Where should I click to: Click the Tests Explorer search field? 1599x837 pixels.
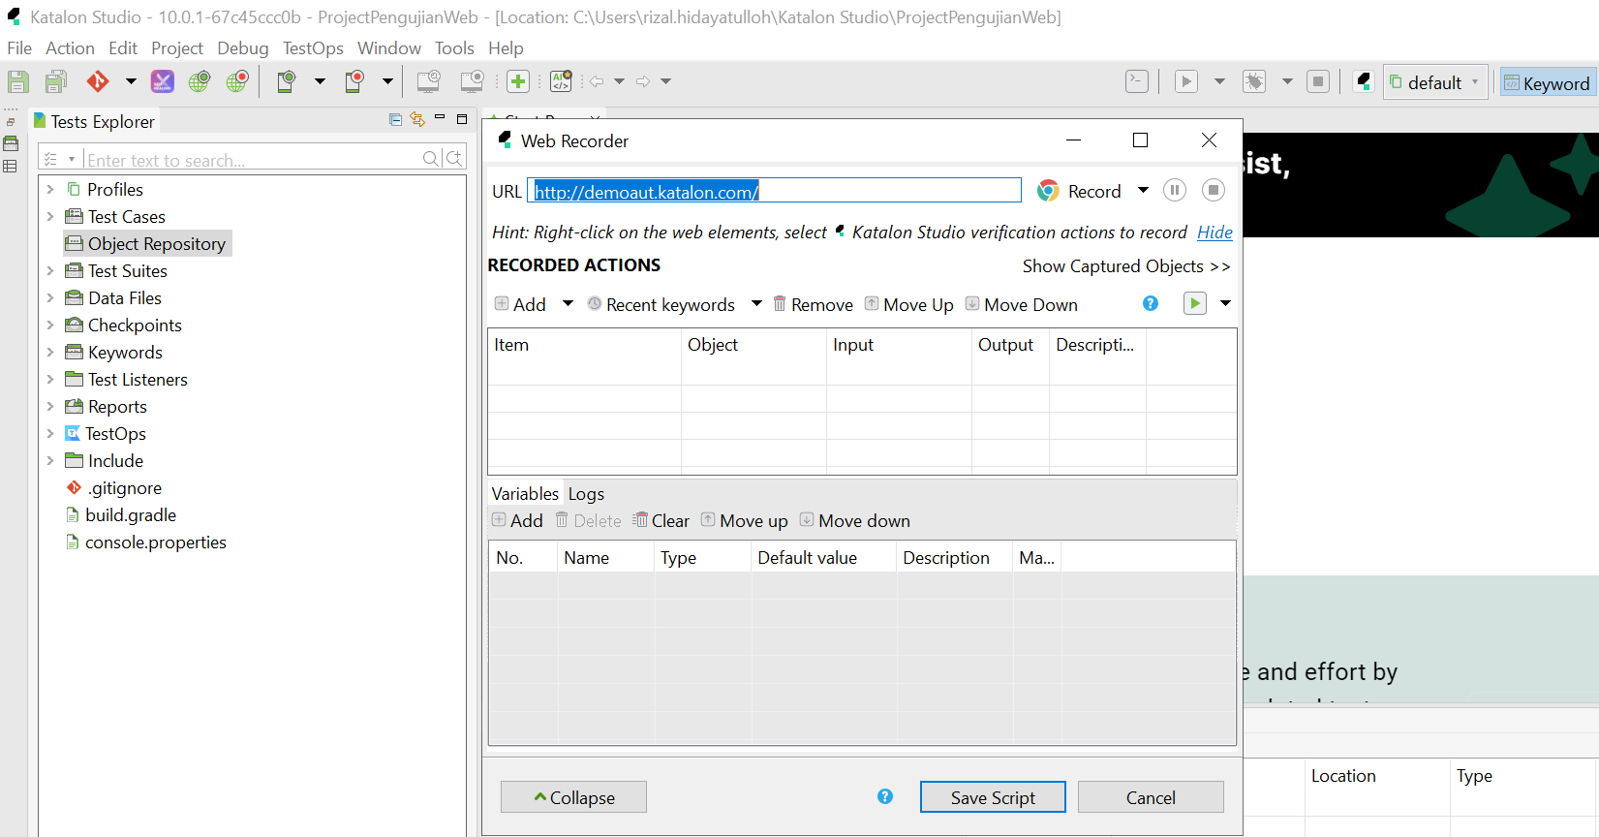point(252,159)
